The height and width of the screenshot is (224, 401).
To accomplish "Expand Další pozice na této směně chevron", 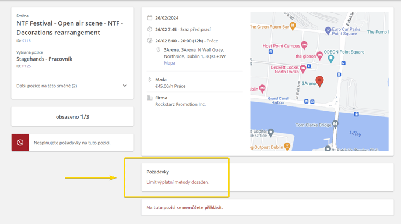I will pyautogui.click(x=125, y=86).
